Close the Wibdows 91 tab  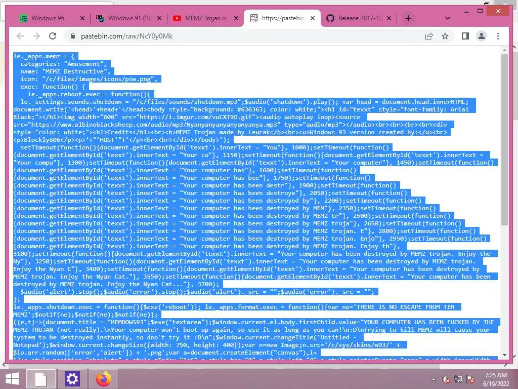[159, 19]
